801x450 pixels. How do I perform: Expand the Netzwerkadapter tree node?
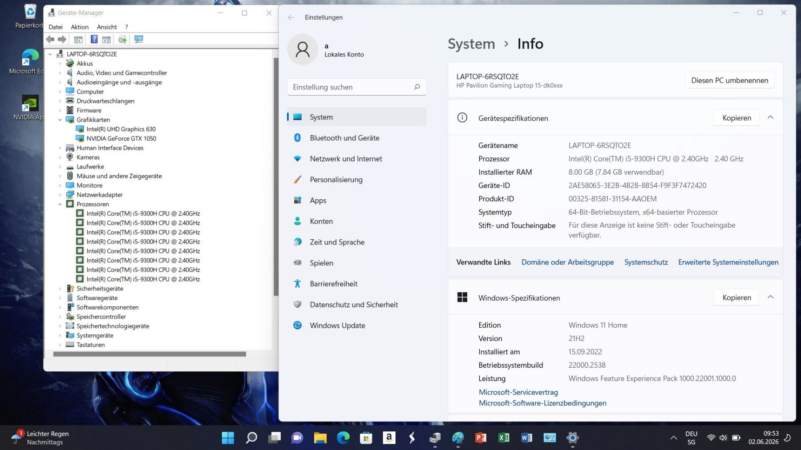[x=60, y=195]
